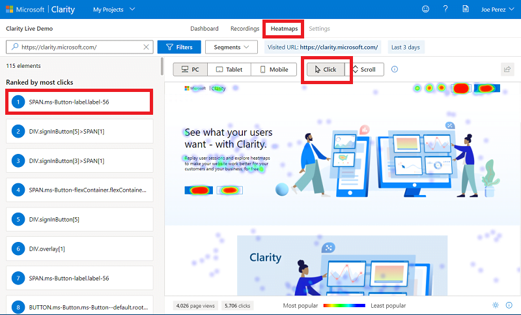Image resolution: width=521 pixels, height=315 pixels.
Task: Select element 5 DIV.signInButton[5]
Action: pyautogui.click(x=79, y=220)
